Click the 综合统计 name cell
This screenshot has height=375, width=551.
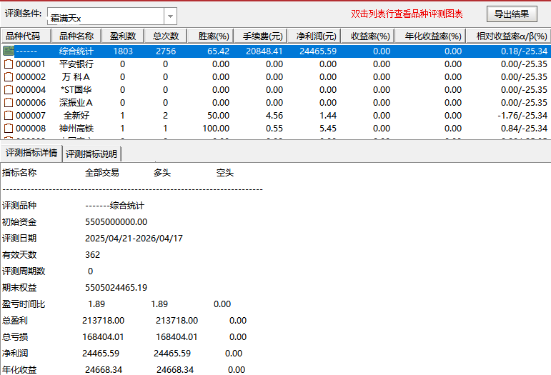[76, 51]
